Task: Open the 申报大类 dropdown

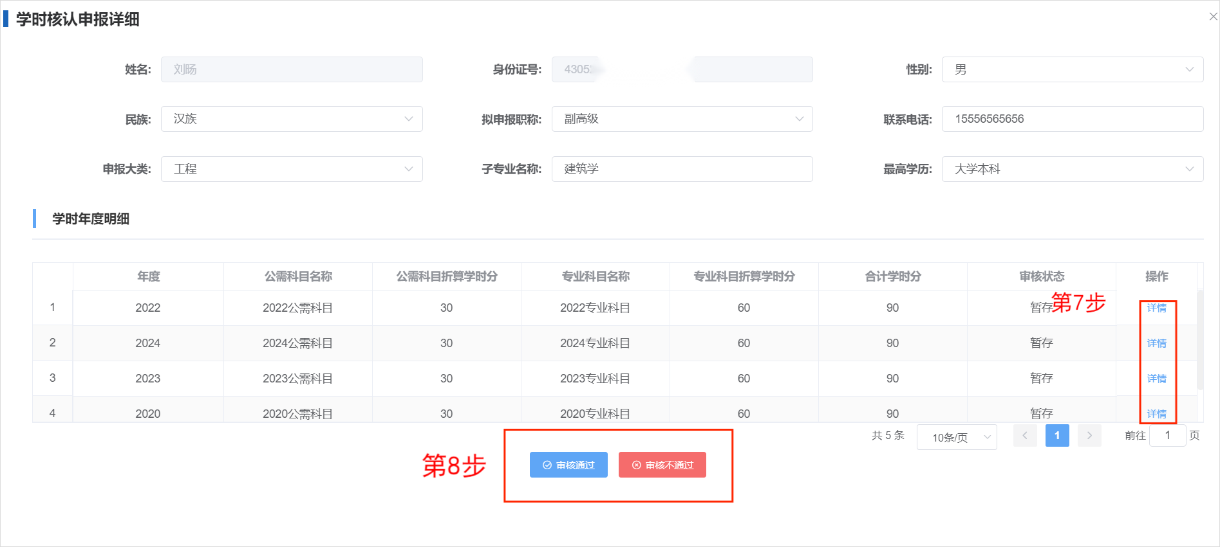Action: 292,169
